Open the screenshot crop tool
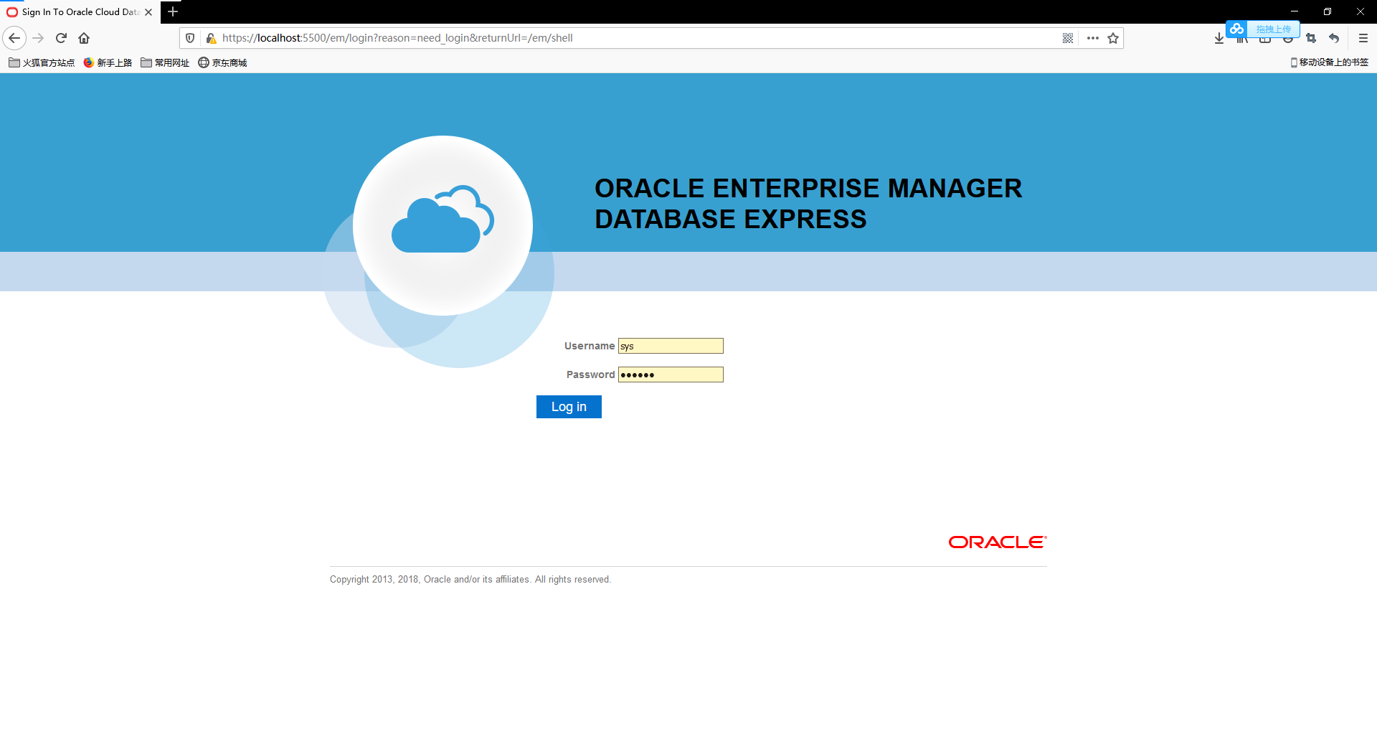 click(1311, 38)
